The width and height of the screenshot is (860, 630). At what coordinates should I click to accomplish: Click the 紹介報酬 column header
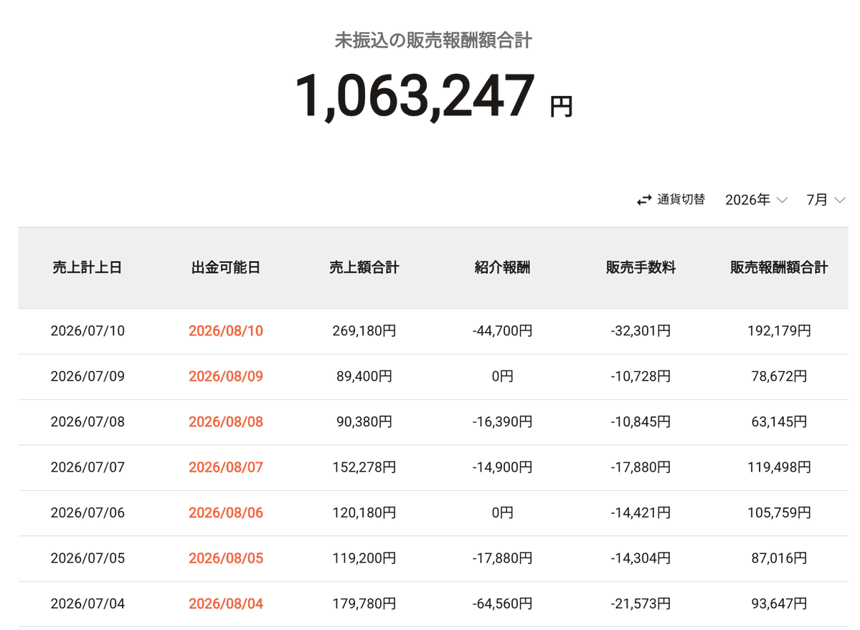(x=502, y=267)
